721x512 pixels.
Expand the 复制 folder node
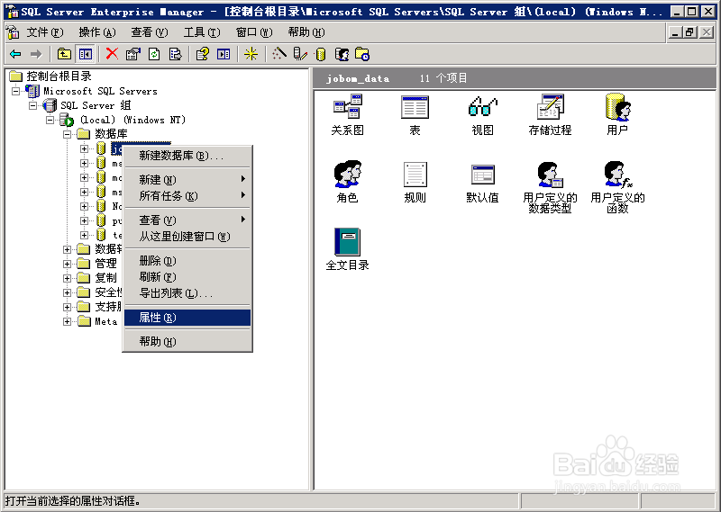click(x=67, y=278)
